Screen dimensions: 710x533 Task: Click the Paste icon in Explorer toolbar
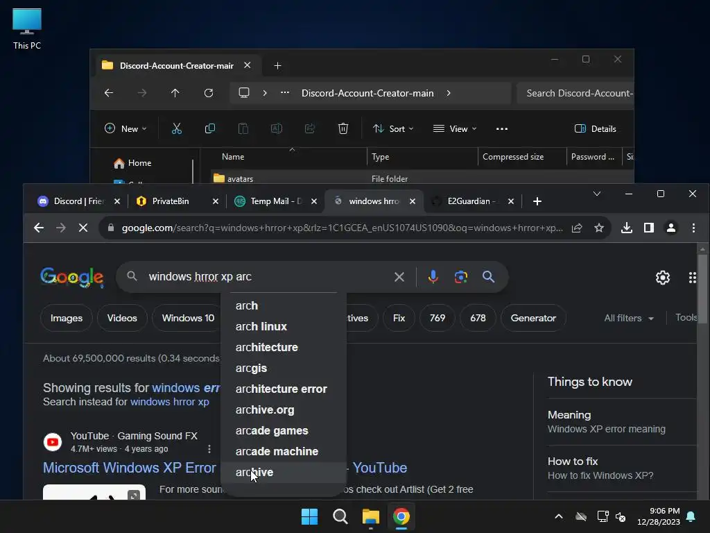pyautogui.click(x=243, y=128)
